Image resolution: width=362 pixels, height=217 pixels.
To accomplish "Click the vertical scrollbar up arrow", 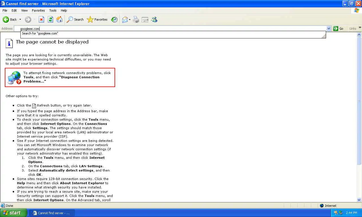I will click(359, 35).
